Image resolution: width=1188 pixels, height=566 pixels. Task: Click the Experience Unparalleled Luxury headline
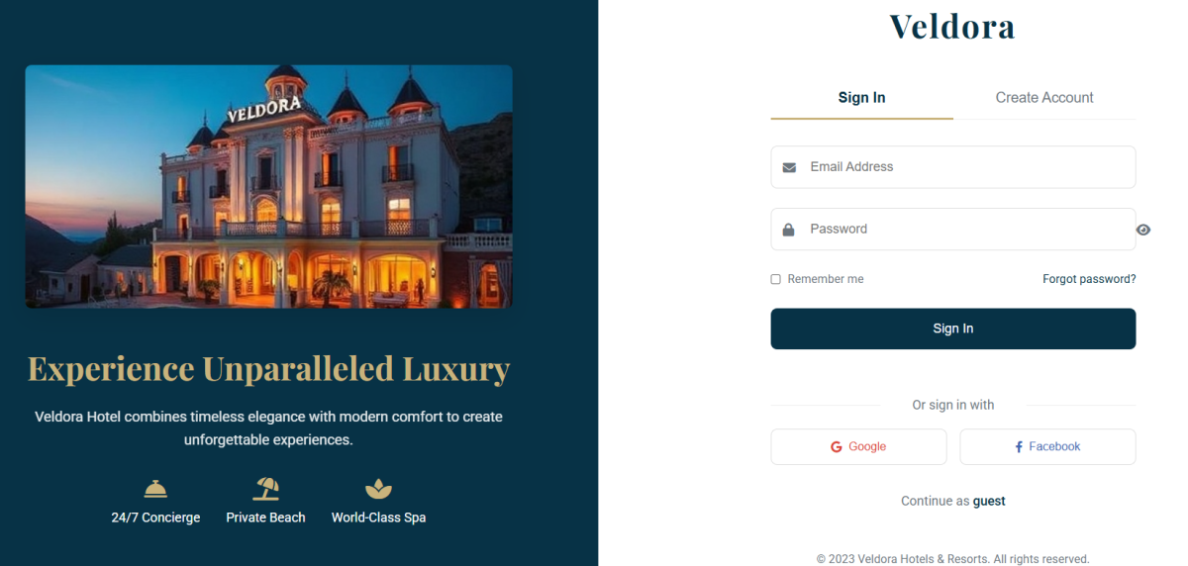268,369
